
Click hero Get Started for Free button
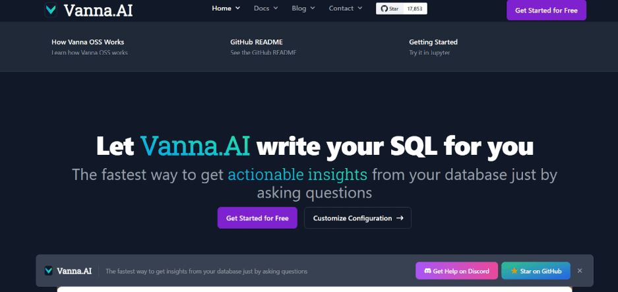pyautogui.click(x=257, y=218)
